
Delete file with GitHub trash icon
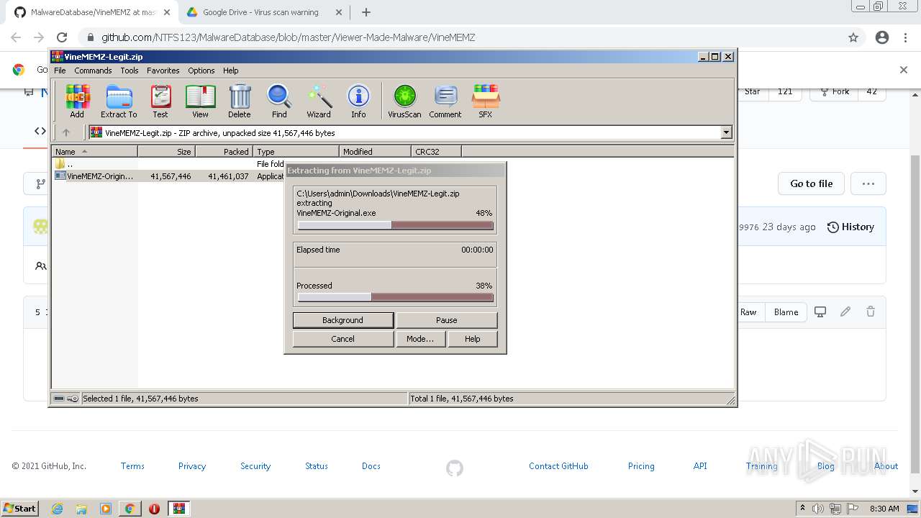(871, 312)
